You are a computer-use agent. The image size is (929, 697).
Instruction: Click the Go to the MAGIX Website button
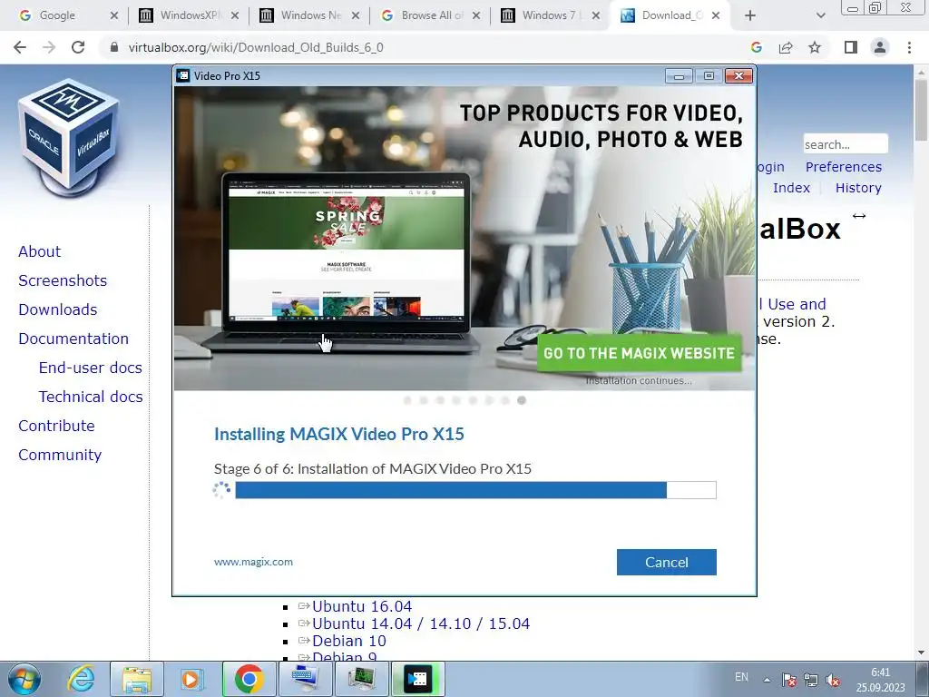(x=639, y=353)
